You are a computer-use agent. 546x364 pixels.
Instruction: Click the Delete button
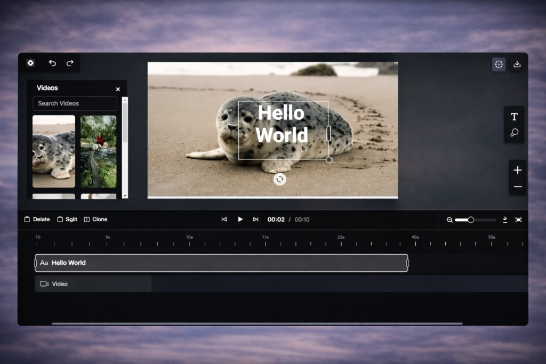37,220
